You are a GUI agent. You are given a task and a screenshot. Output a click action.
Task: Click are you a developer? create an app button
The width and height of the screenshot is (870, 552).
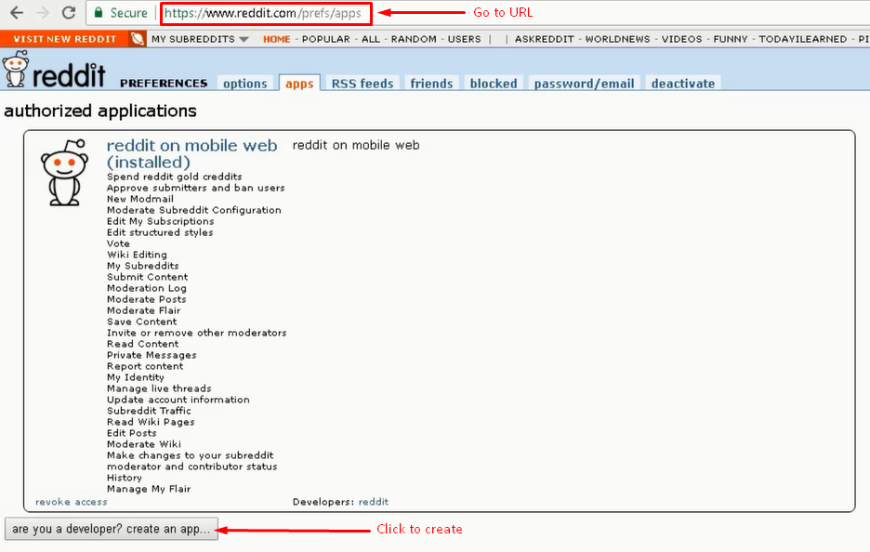coord(111,529)
